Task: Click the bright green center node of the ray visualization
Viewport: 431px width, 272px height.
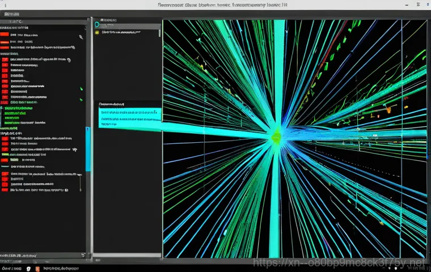Action: click(276, 136)
